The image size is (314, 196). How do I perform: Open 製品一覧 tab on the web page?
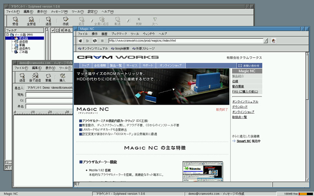tap(116, 65)
